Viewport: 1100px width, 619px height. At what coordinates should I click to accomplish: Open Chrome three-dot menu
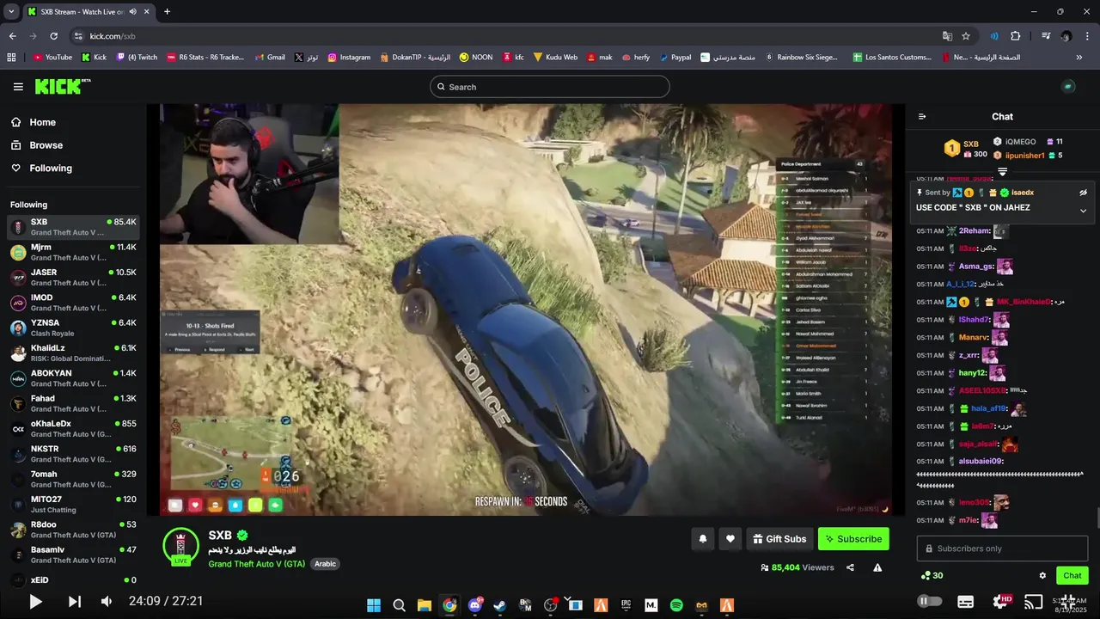click(1088, 36)
